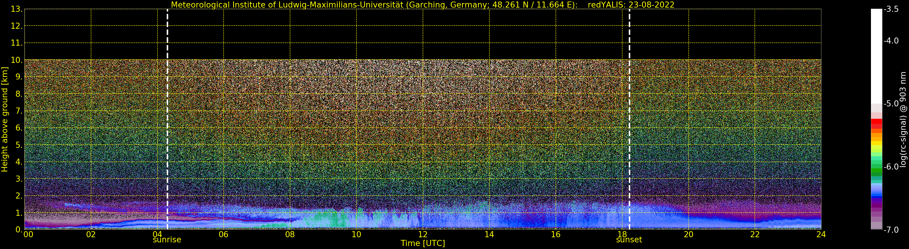Click the '14' tick on the time axis
This screenshot has height=249, width=909.
click(489, 234)
